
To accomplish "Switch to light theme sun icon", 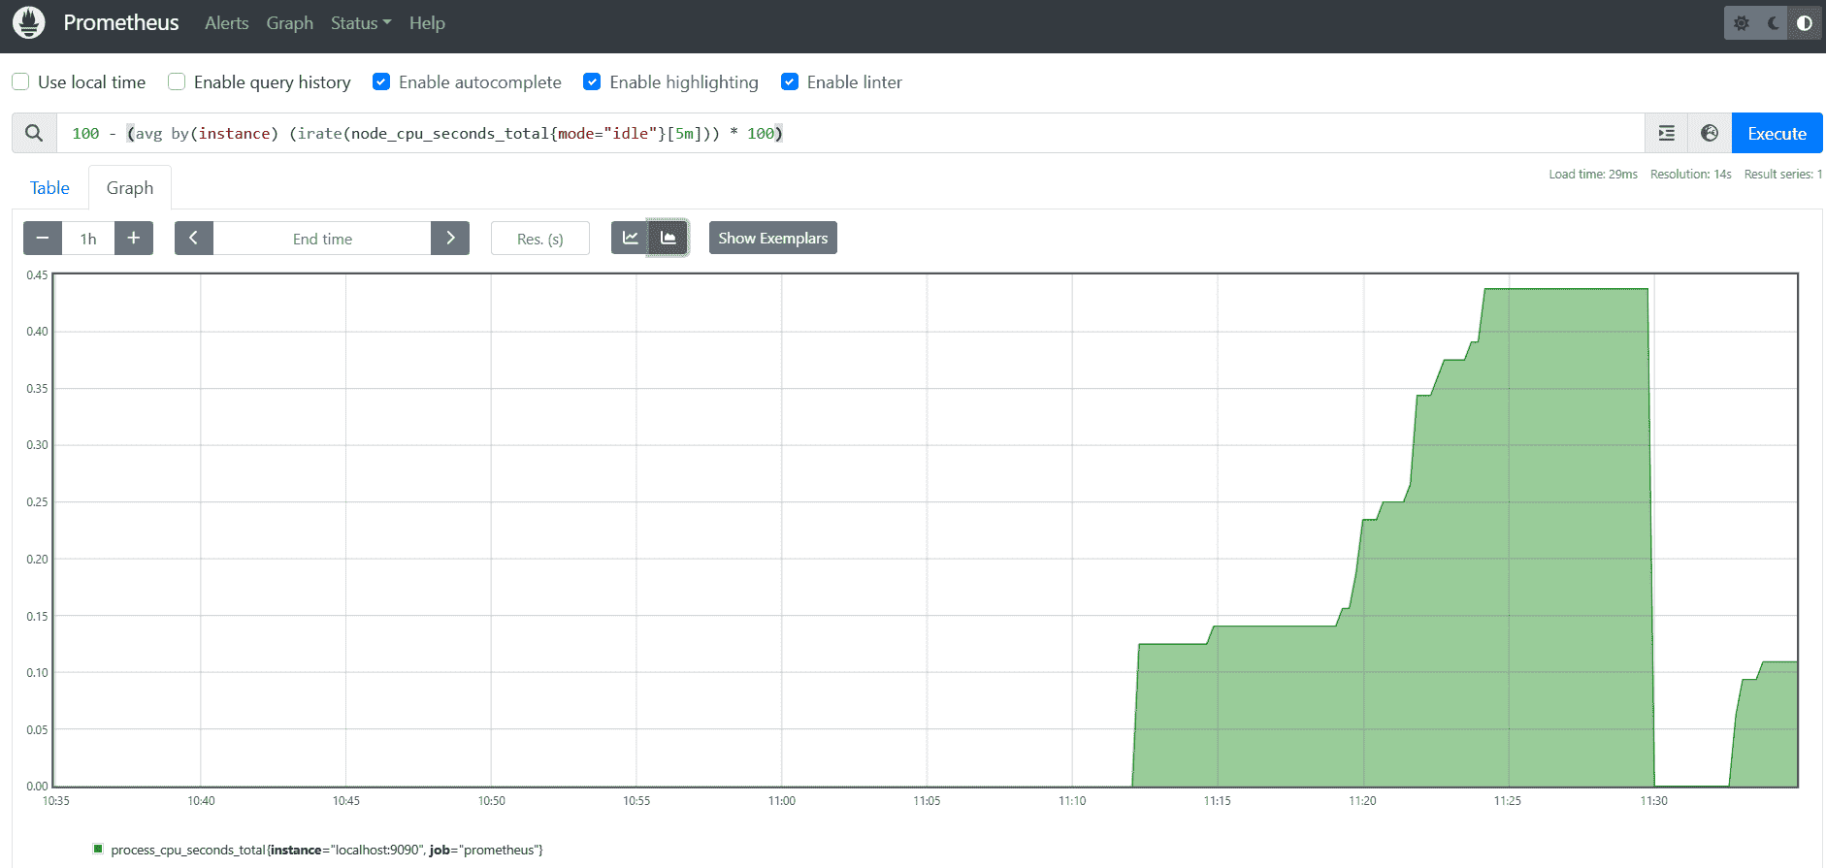I will click(1742, 23).
